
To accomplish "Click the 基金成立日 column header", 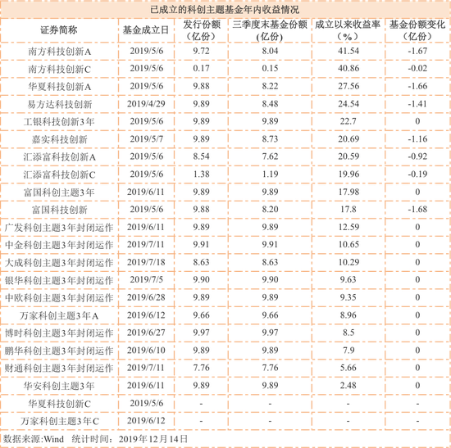I will (146, 29).
